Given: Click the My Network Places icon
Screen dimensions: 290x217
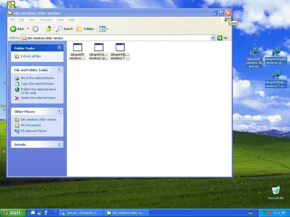Looking at the screenshot, I should 17,131.
